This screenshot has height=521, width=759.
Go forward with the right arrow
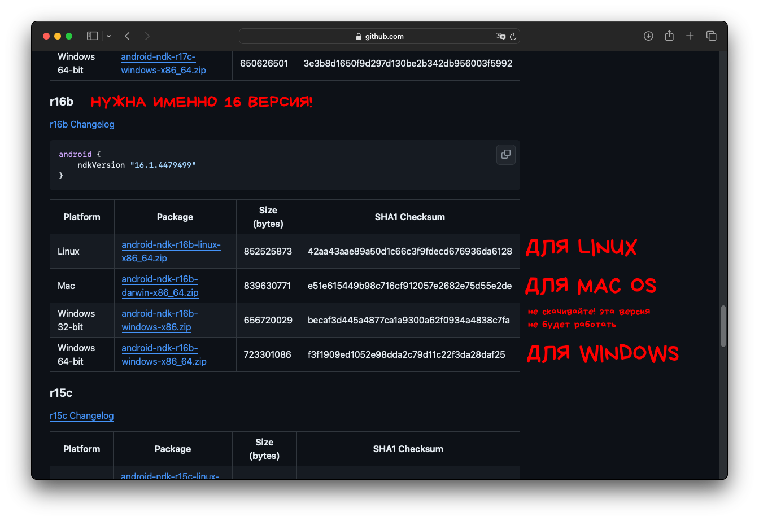[x=147, y=36]
